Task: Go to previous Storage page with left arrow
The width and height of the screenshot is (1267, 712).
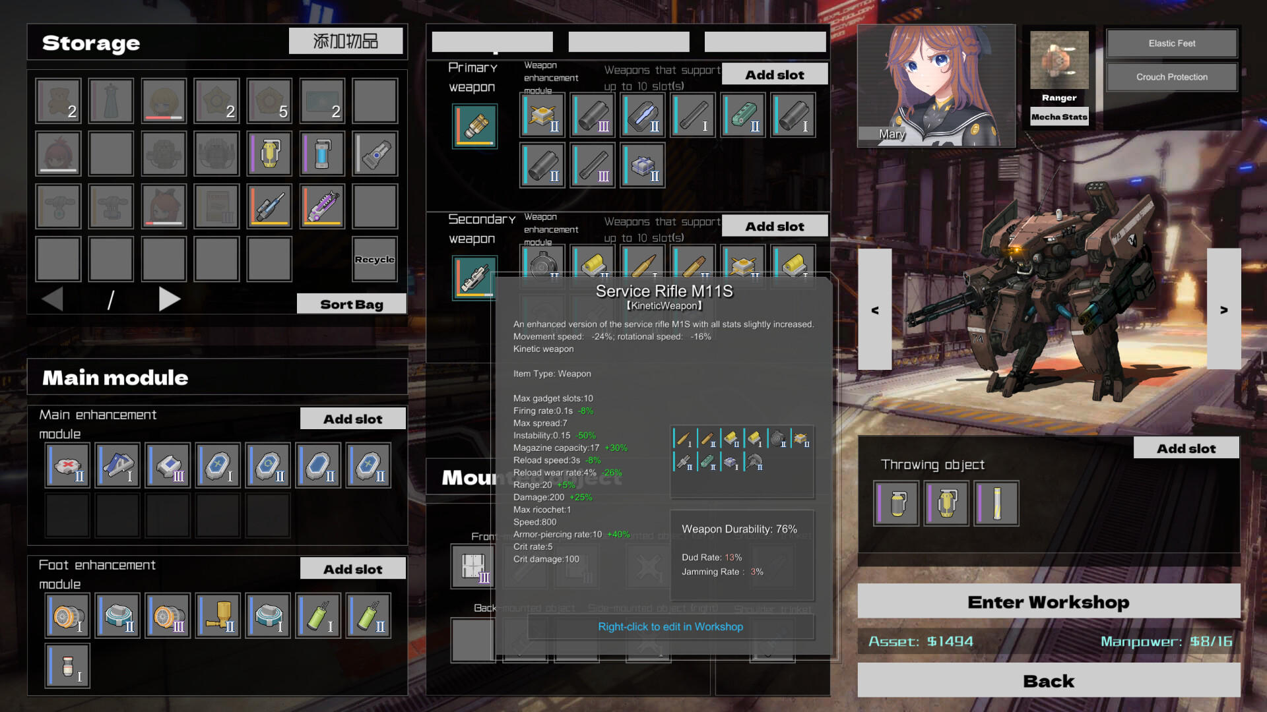Action: [x=53, y=299]
